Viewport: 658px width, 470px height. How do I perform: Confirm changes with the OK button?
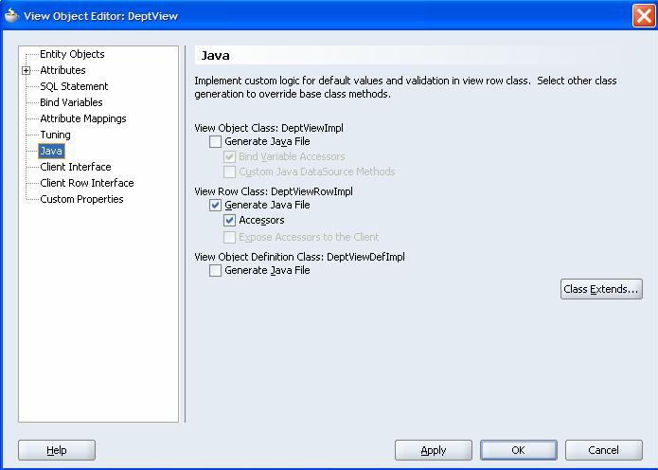[x=518, y=450]
